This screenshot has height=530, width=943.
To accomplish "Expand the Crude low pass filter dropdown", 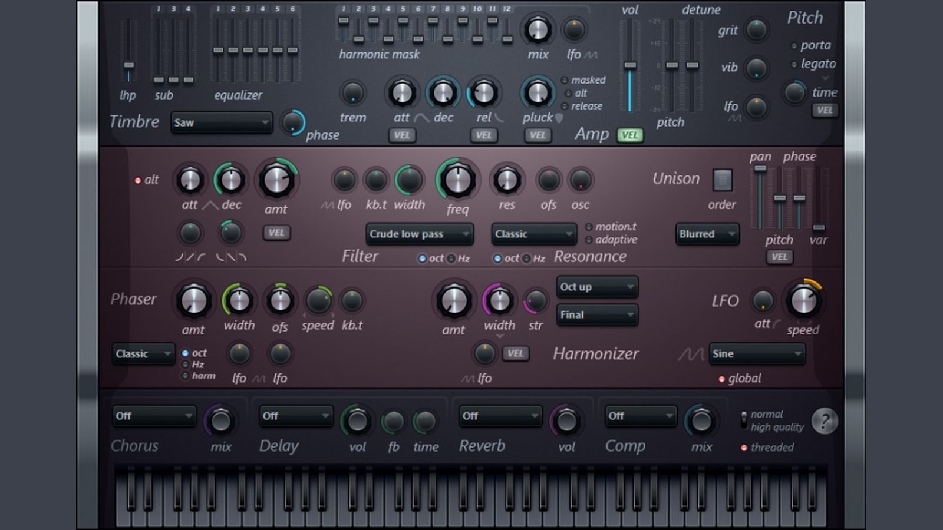I will [419, 234].
